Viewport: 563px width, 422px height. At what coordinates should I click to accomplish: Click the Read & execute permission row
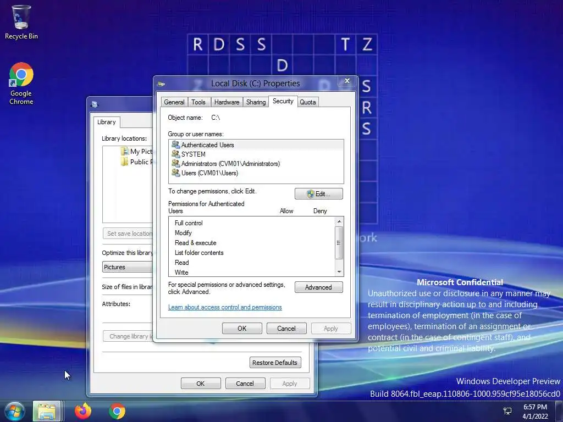coord(252,242)
